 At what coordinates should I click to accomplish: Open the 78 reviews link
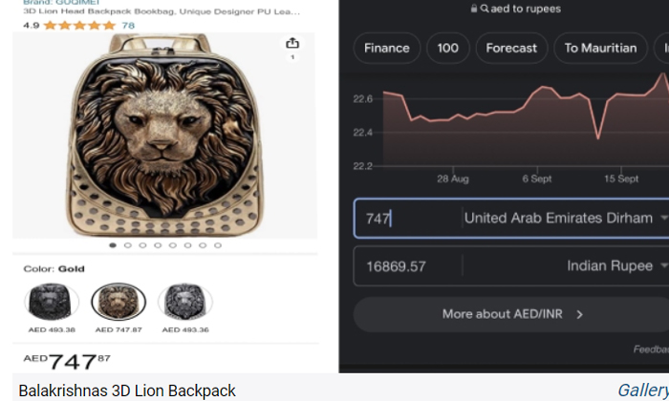tap(128, 25)
